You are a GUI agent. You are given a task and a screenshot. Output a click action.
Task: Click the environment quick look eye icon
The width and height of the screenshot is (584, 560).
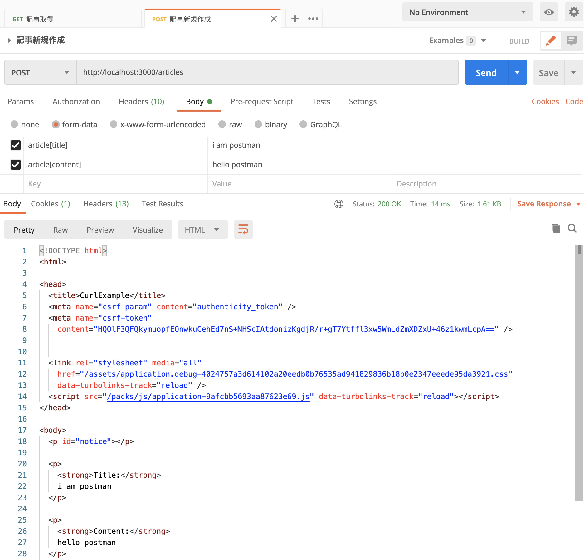(549, 12)
